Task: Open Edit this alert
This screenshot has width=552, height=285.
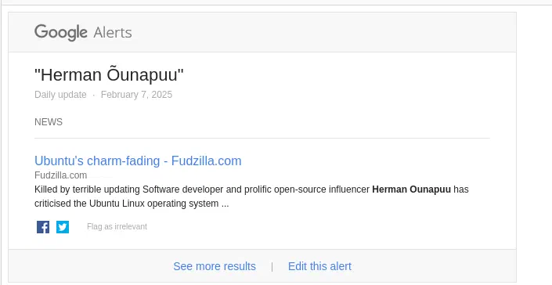Action: pyautogui.click(x=319, y=266)
